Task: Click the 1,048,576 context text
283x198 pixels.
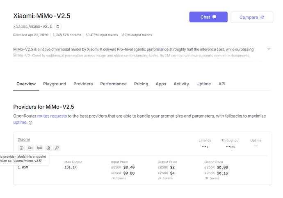Action: click(x=67, y=35)
